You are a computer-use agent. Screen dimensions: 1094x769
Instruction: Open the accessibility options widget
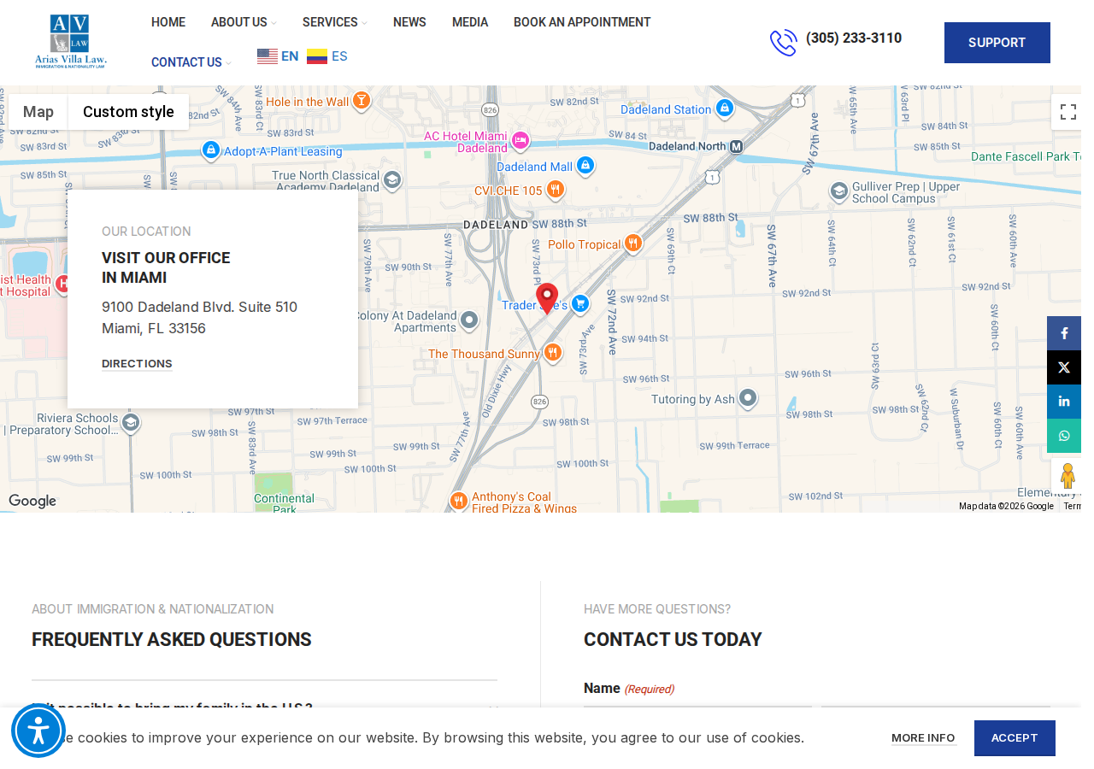(x=38, y=731)
